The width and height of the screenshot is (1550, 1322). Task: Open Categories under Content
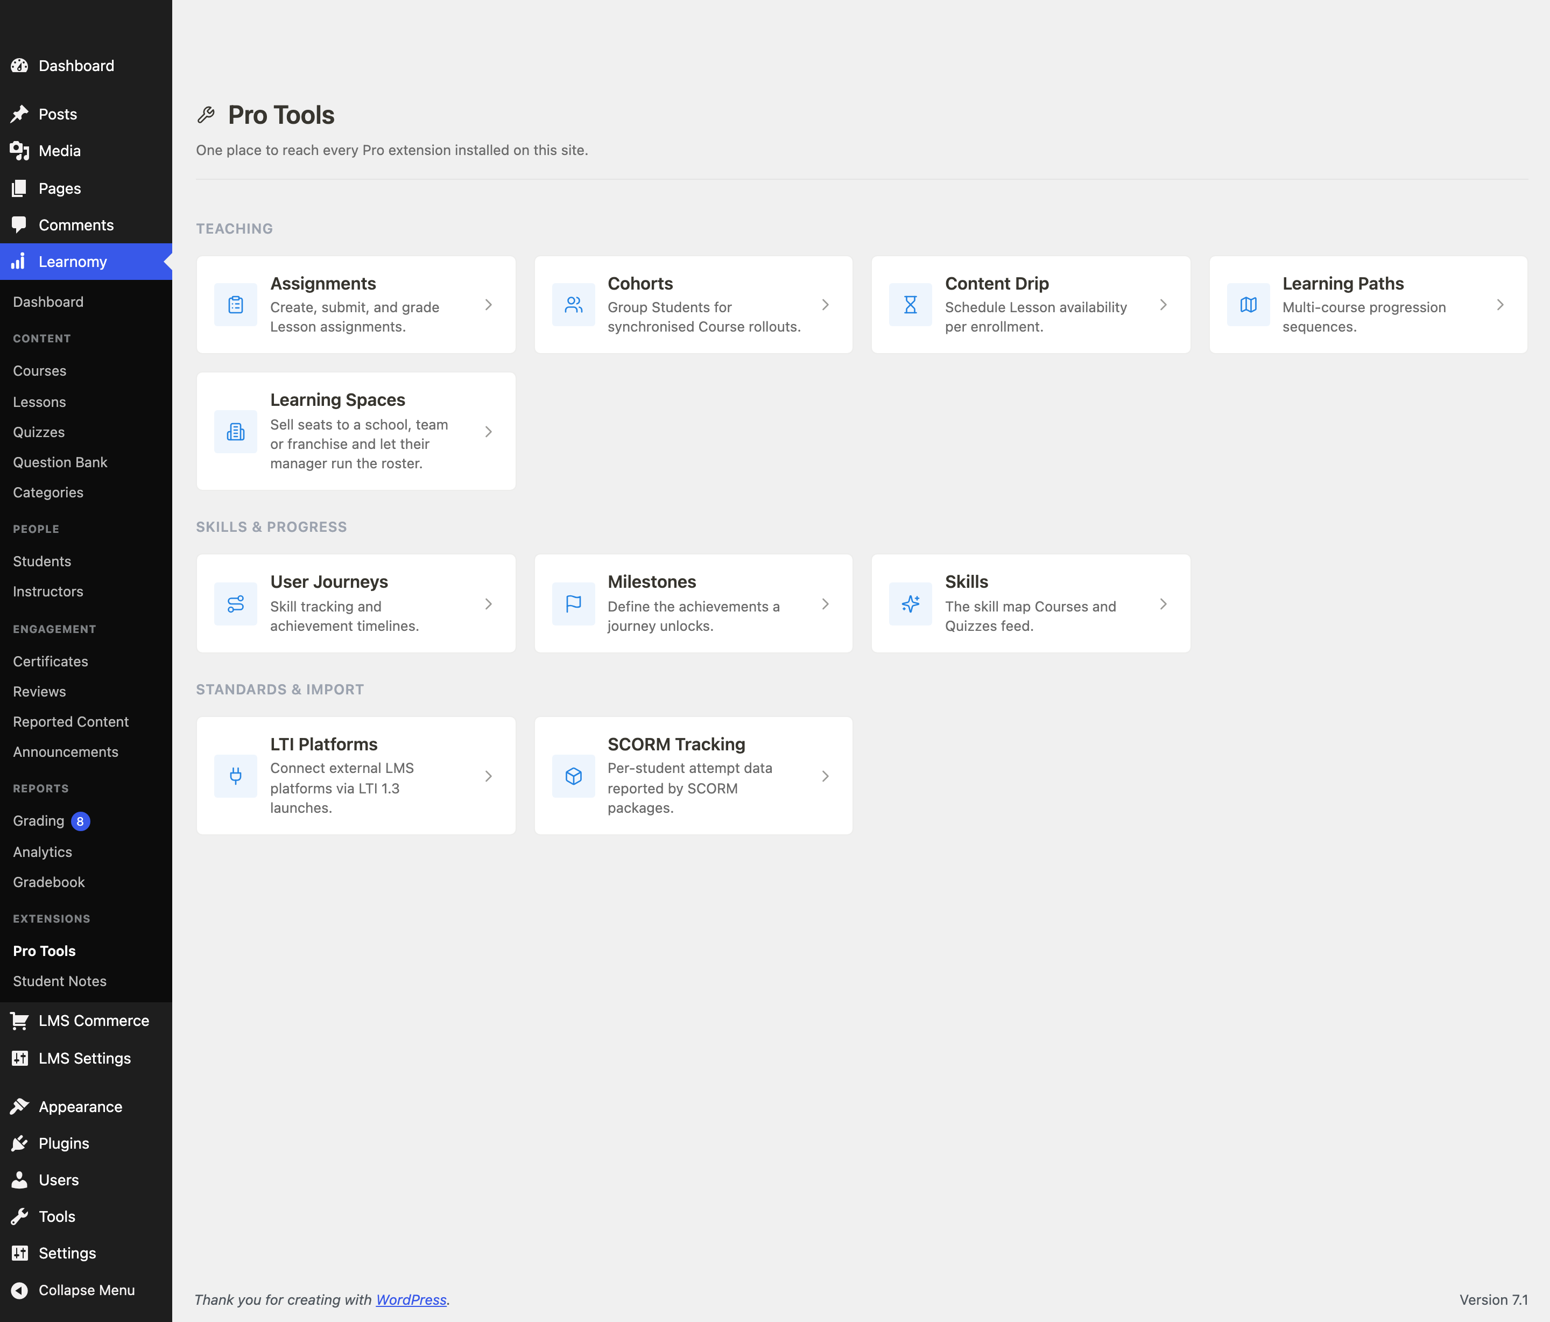(48, 493)
